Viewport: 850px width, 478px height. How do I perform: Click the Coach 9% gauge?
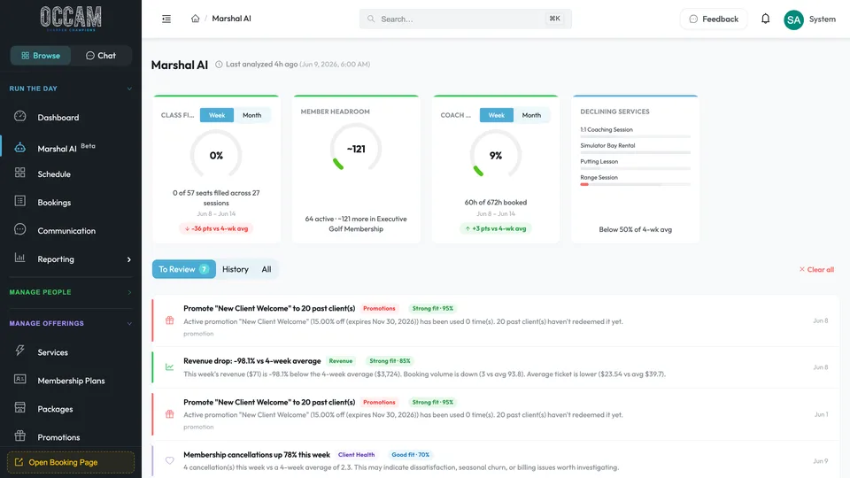496,155
